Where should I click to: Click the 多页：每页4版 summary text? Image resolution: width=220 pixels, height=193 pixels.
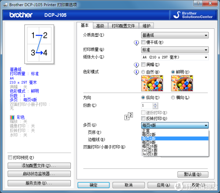pyautogui.click(x=23, y=100)
